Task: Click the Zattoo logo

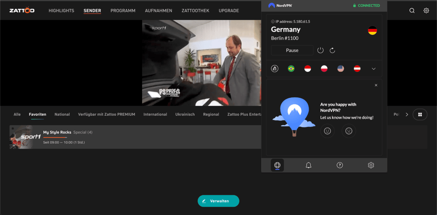Action: pyautogui.click(x=22, y=11)
